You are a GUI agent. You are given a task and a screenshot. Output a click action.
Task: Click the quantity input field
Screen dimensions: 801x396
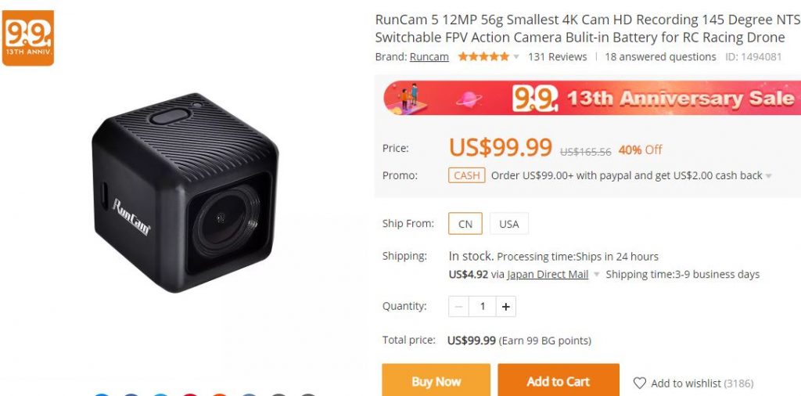(x=482, y=307)
